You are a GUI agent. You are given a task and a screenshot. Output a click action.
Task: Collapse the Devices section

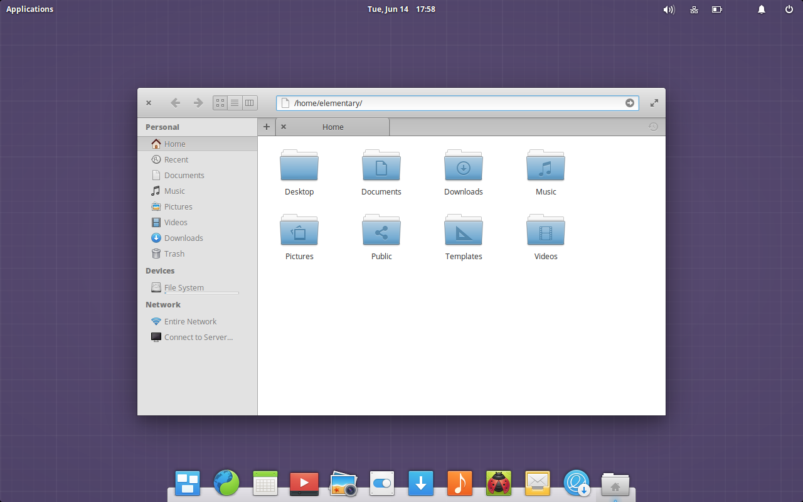click(x=159, y=270)
